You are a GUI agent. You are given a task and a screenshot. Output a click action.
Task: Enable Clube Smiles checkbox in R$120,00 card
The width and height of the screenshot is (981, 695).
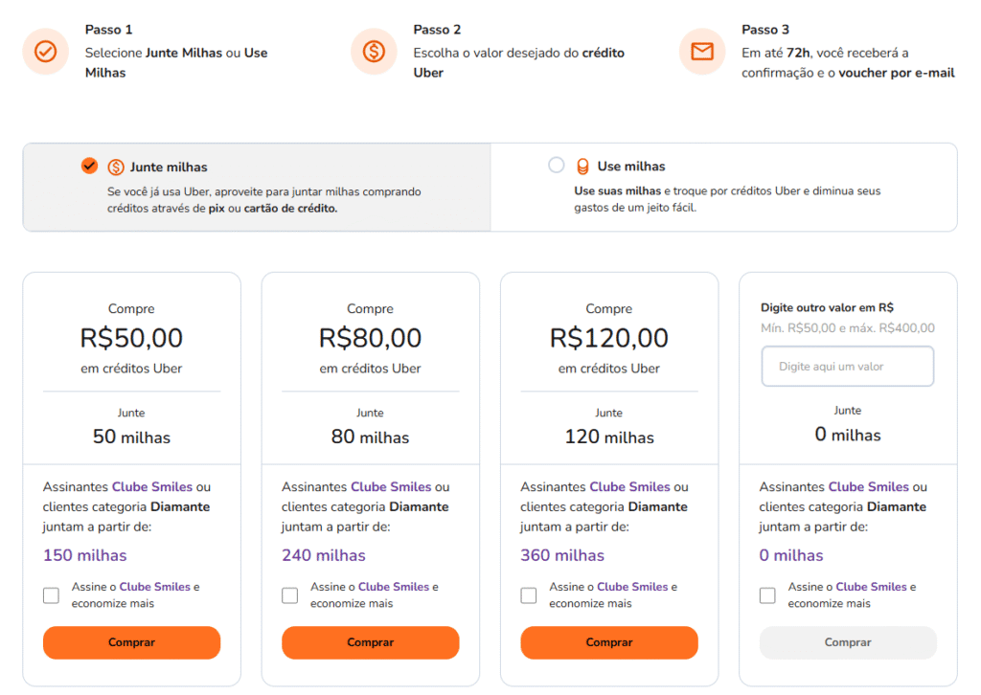tap(528, 594)
